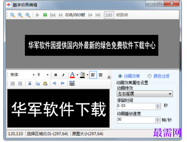
Task: Expand the toolbar overflow options arrow
Action: [109, 77]
